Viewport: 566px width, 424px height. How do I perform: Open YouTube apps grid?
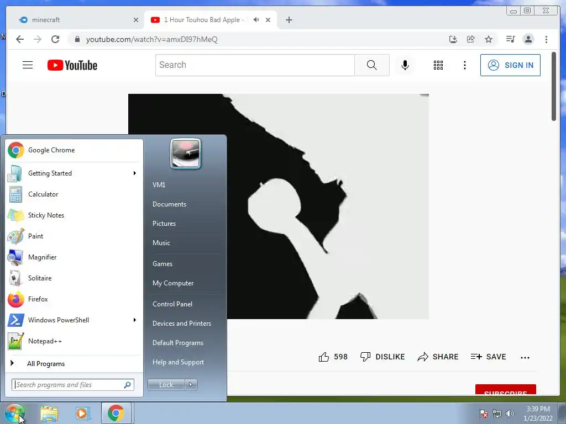(438, 65)
